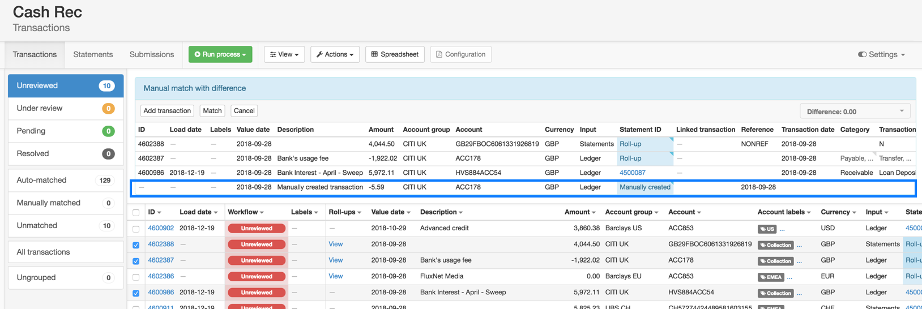
Task: Cancel the manual match
Action: (244, 110)
